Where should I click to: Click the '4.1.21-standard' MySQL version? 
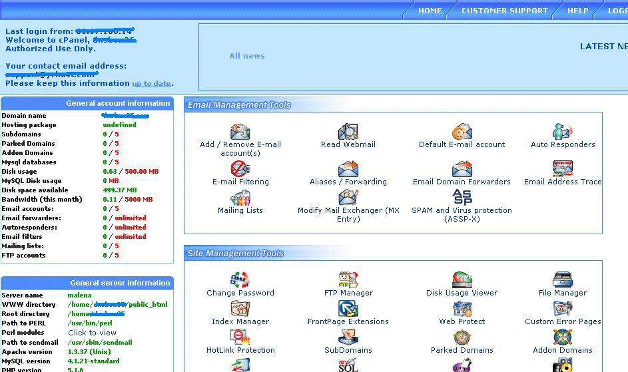pos(93,361)
